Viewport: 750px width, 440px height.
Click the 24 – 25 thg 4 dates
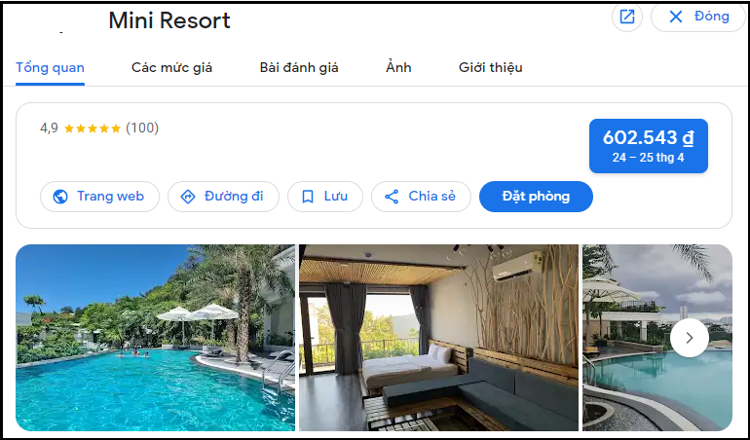pos(648,158)
